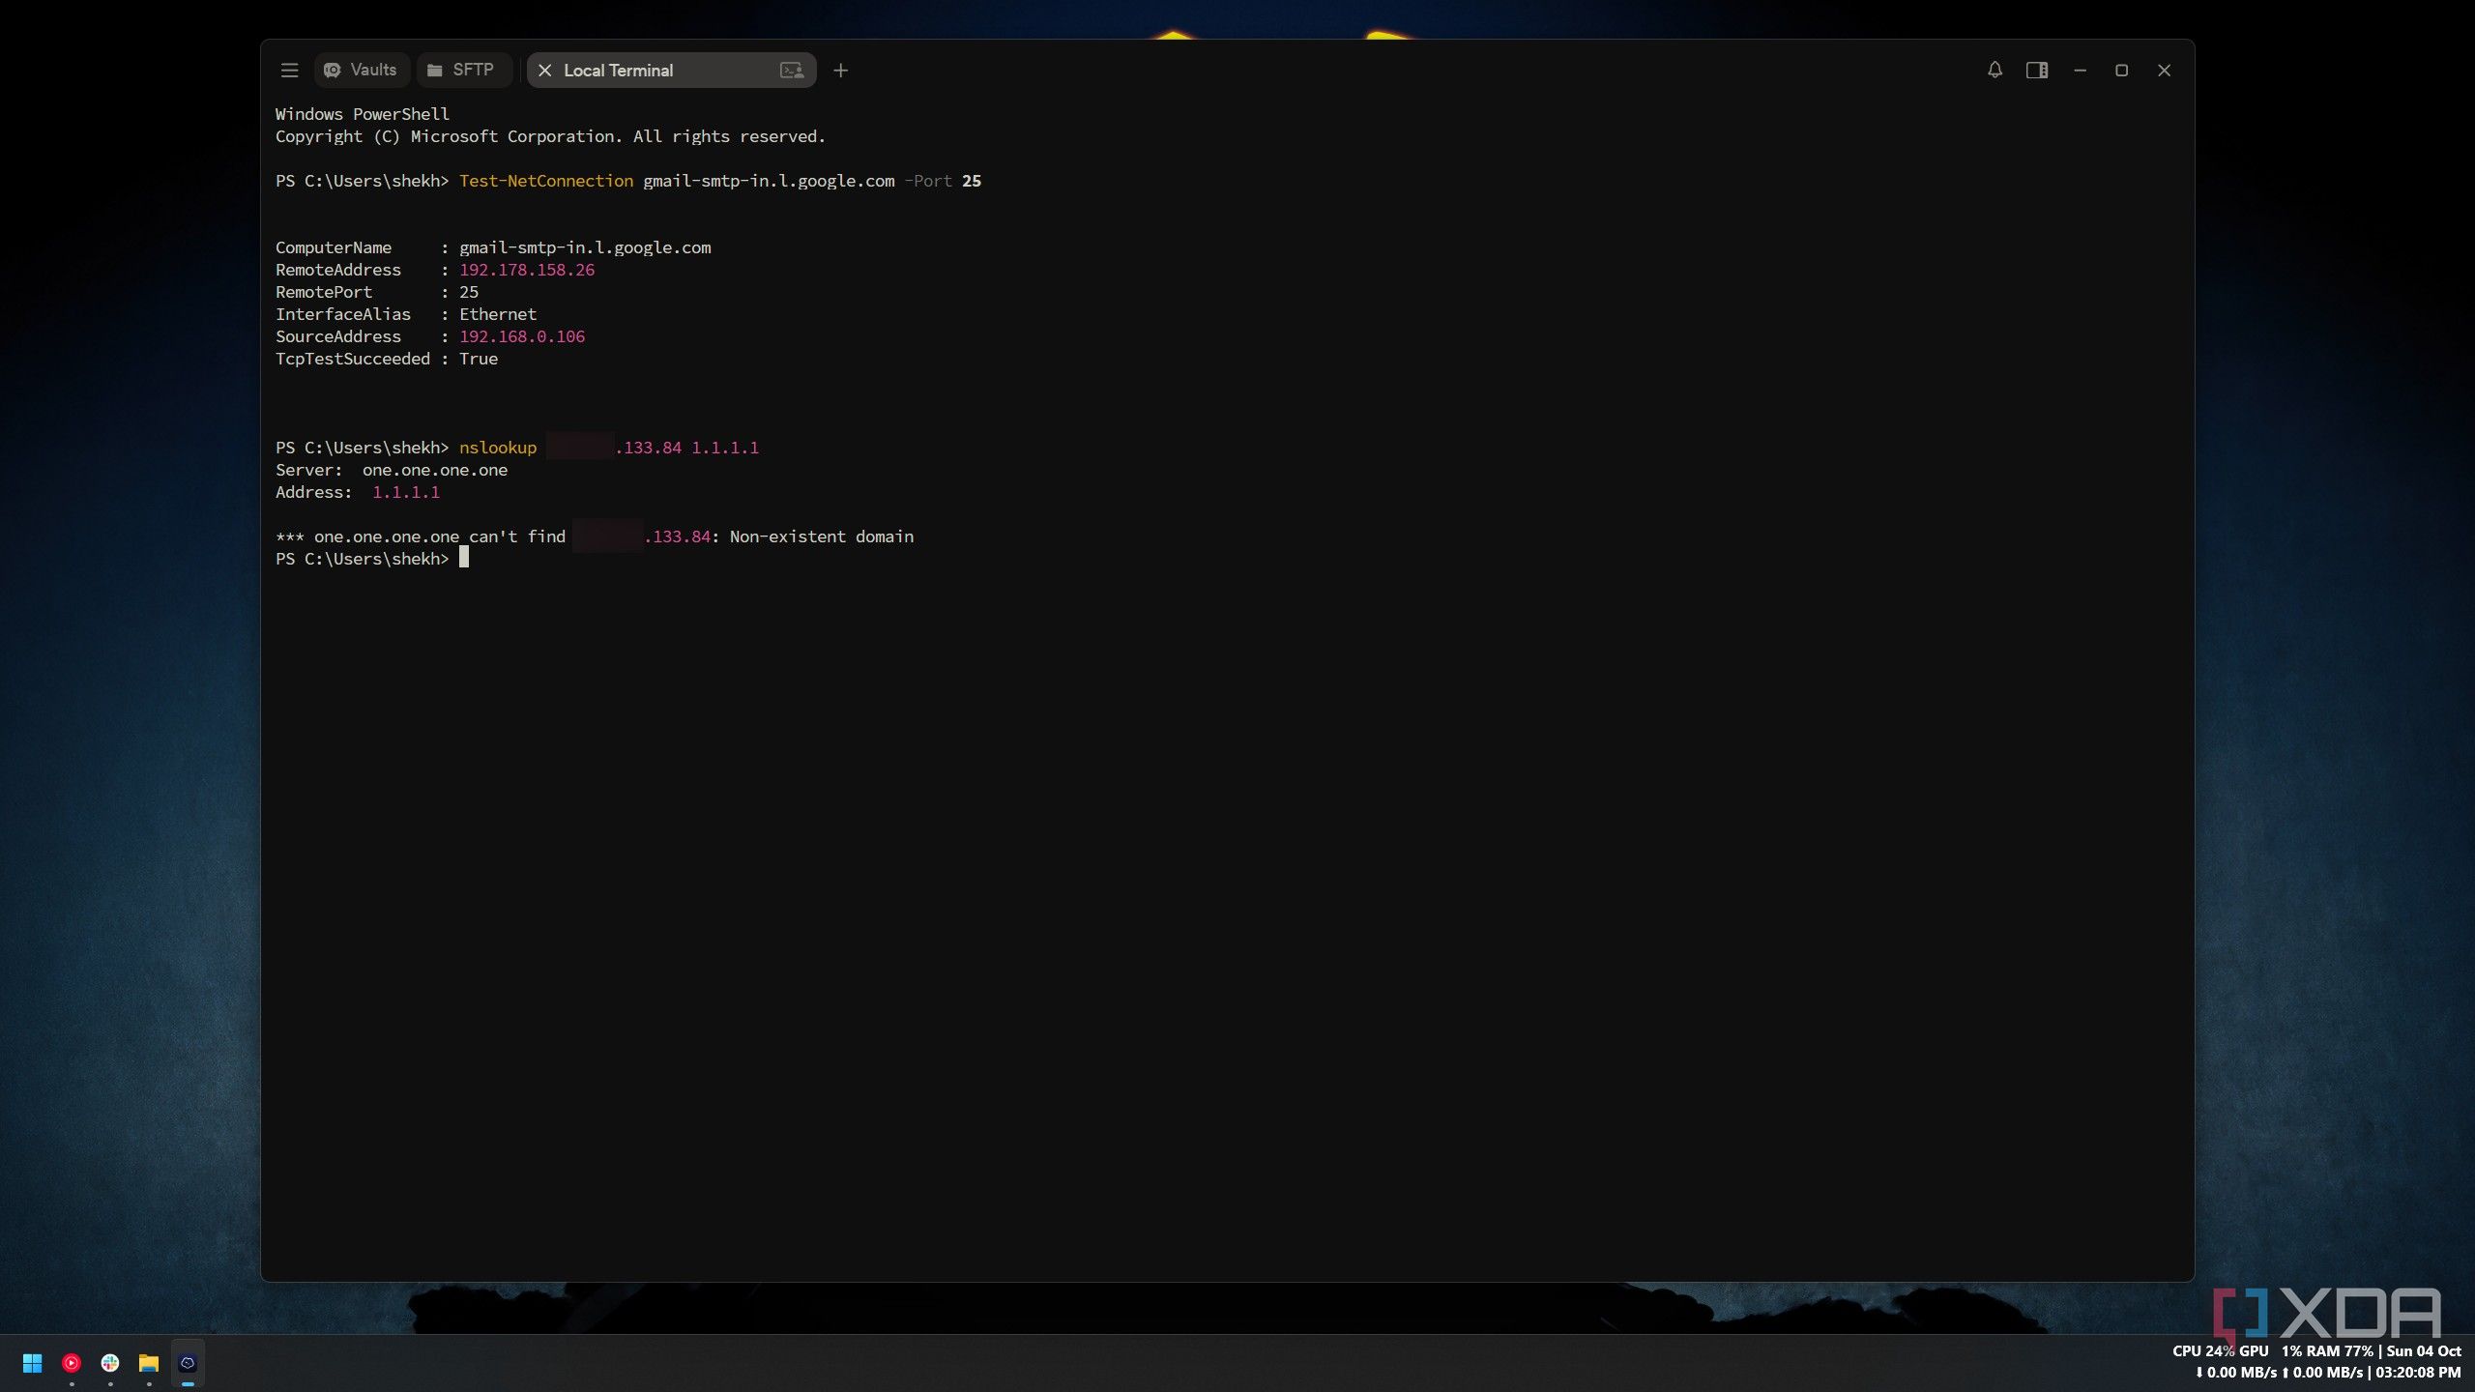Place cursor at the last PowerShell prompt
2475x1392 pixels.
tap(463, 558)
